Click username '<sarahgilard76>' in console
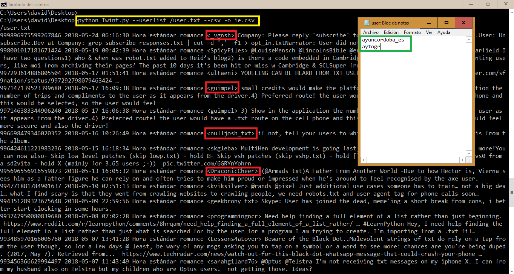Screen dimensions: 514x274 pyautogui.click(x=232, y=262)
